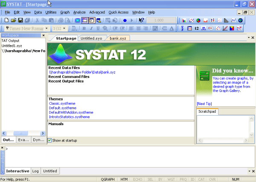Image resolution: width=256 pixels, height=182 pixels.
Task: Switch to the Dyn... workspace tab
Action: (38, 140)
